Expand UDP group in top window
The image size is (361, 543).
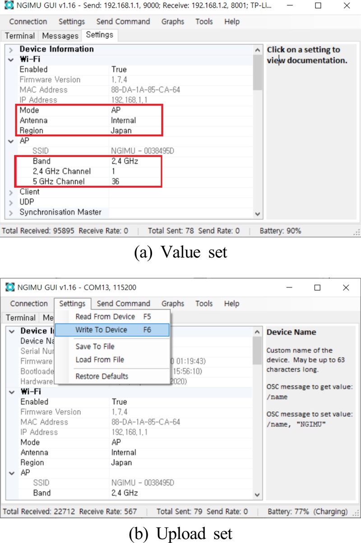11,202
